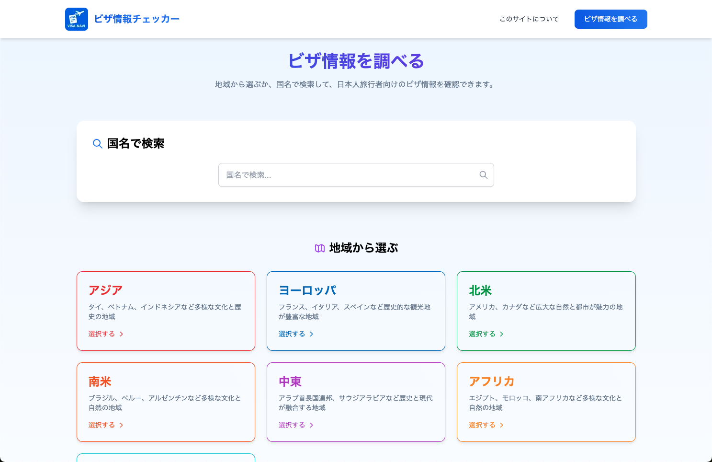
Task: Click the chevron arrow in 北米 card
Action: [x=501, y=334]
